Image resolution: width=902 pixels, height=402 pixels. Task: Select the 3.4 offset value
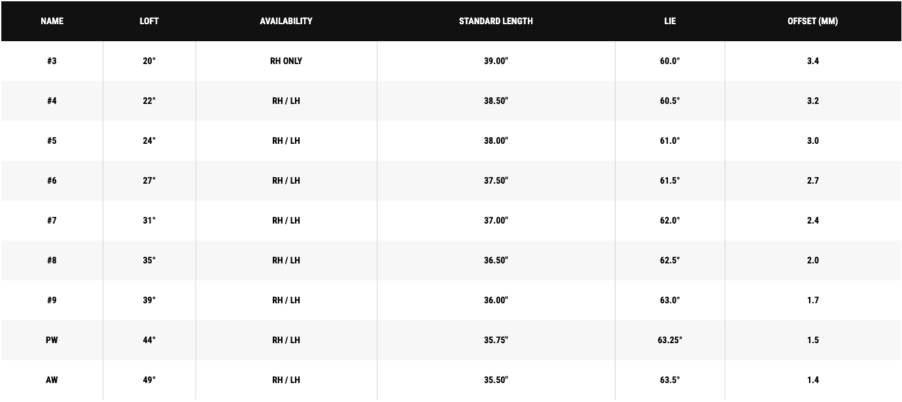point(812,61)
